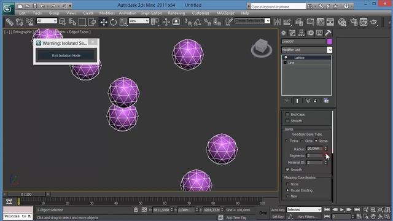Select the Icosa geodesic base type

tap(316, 141)
